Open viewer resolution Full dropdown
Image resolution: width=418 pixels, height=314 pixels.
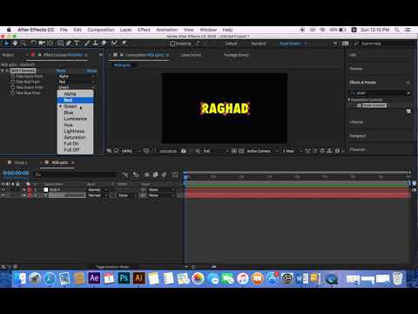tap(215, 151)
